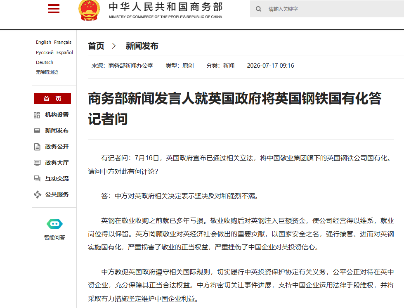Click the English ministry name subtitle
The image size is (404, 308).
click(x=165, y=17)
